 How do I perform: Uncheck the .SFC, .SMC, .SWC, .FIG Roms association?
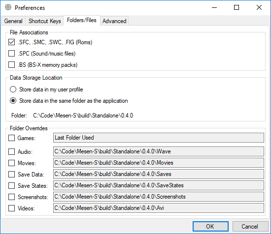coord(12,42)
